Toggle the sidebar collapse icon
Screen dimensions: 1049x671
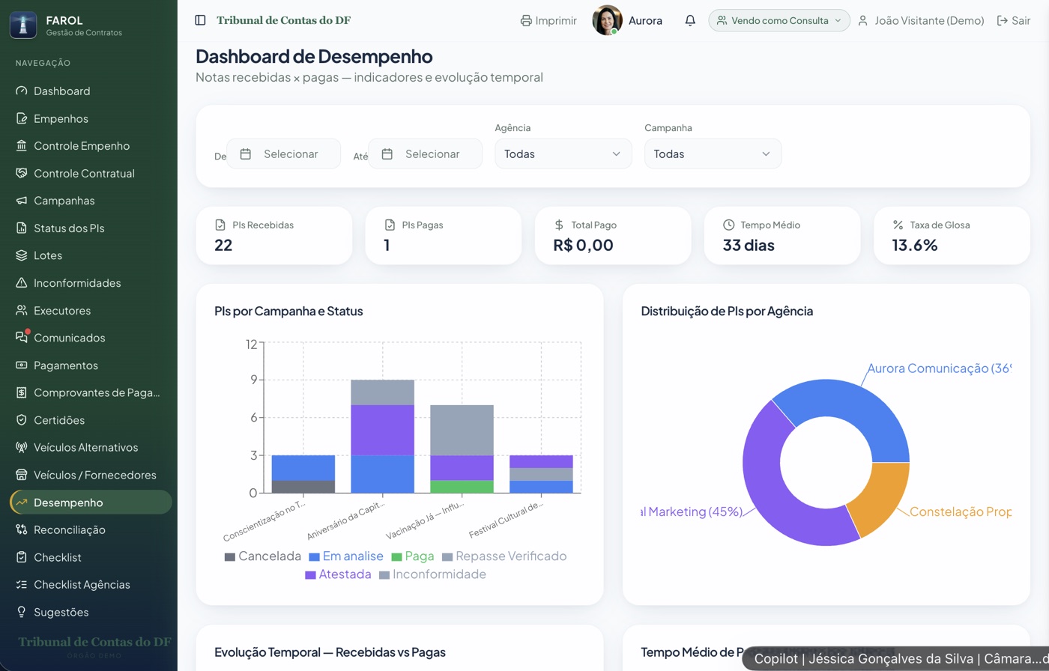(200, 20)
